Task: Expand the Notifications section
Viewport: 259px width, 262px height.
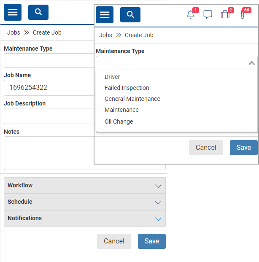Action: [85, 219]
